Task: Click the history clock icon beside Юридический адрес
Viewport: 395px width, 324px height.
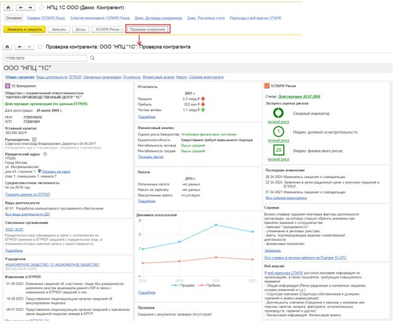Action: click(45, 154)
